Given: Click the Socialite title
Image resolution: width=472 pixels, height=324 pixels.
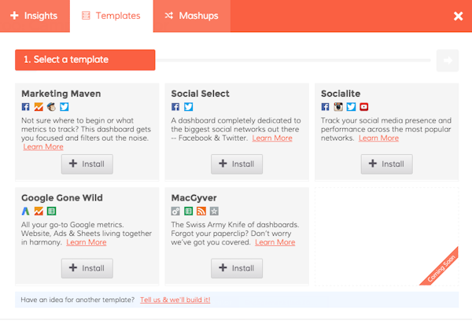Looking at the screenshot, I should click(x=341, y=94).
